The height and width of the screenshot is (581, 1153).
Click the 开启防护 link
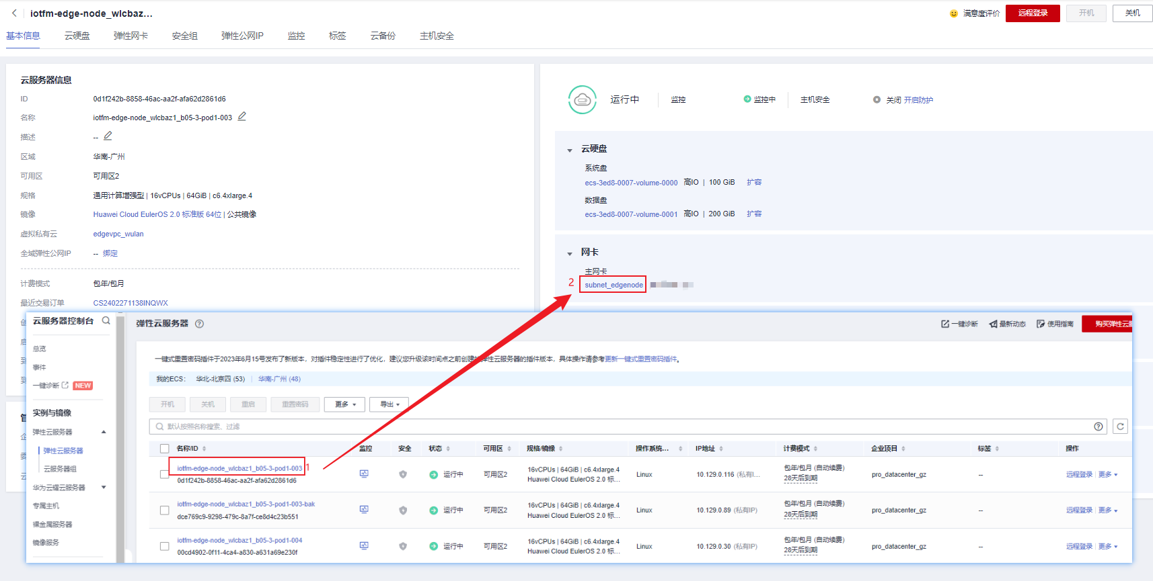point(918,100)
